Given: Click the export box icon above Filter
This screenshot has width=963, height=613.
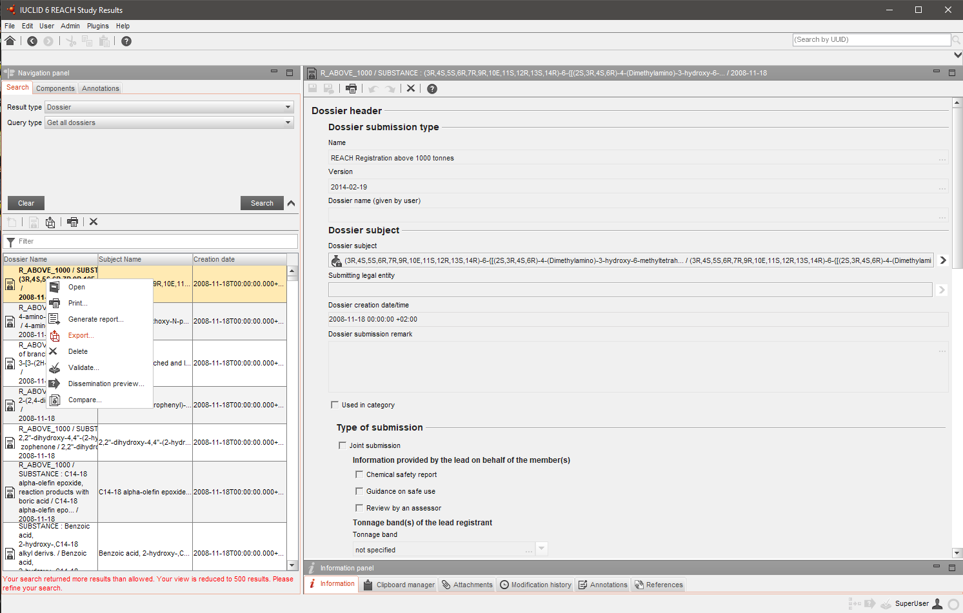Looking at the screenshot, I should coord(50,222).
